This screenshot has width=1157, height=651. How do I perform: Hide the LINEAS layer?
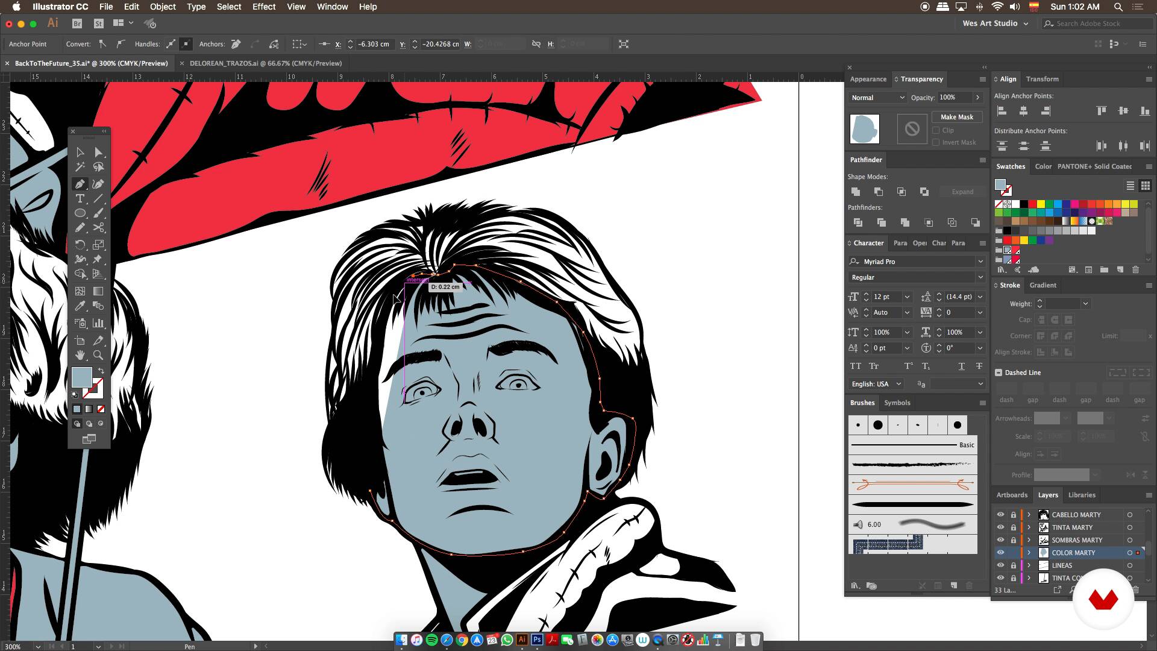point(1000,565)
